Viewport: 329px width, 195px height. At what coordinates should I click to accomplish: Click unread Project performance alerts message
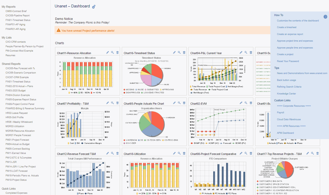(88, 31)
